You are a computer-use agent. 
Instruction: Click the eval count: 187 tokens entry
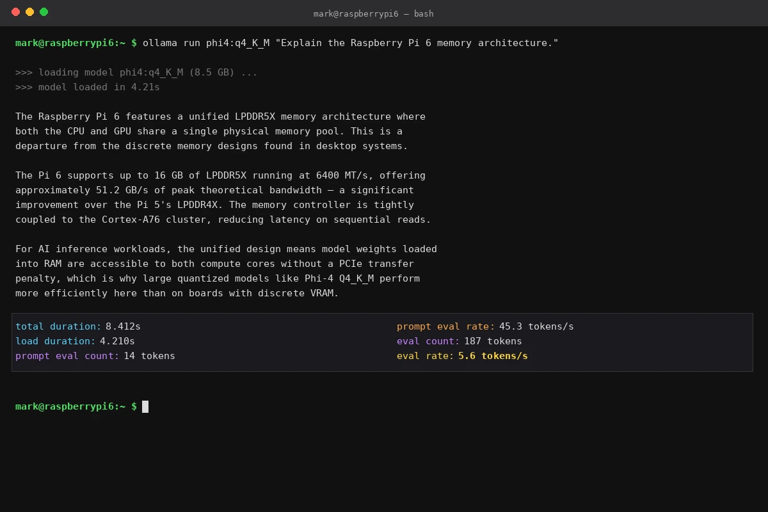pyautogui.click(x=458, y=341)
